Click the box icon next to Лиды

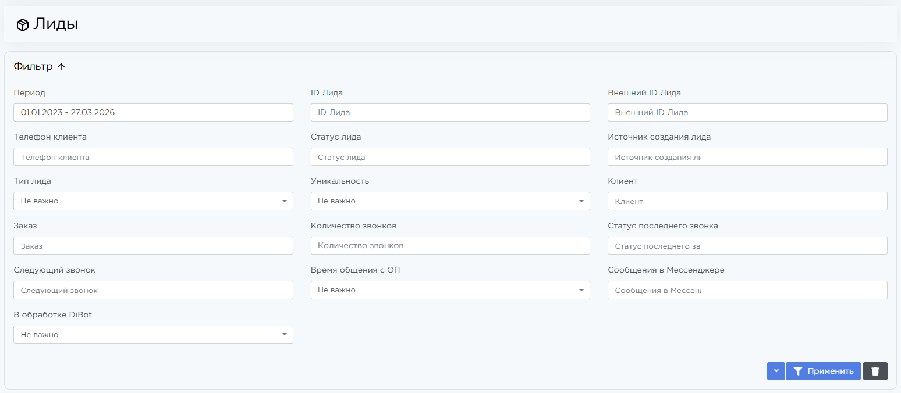click(x=23, y=25)
